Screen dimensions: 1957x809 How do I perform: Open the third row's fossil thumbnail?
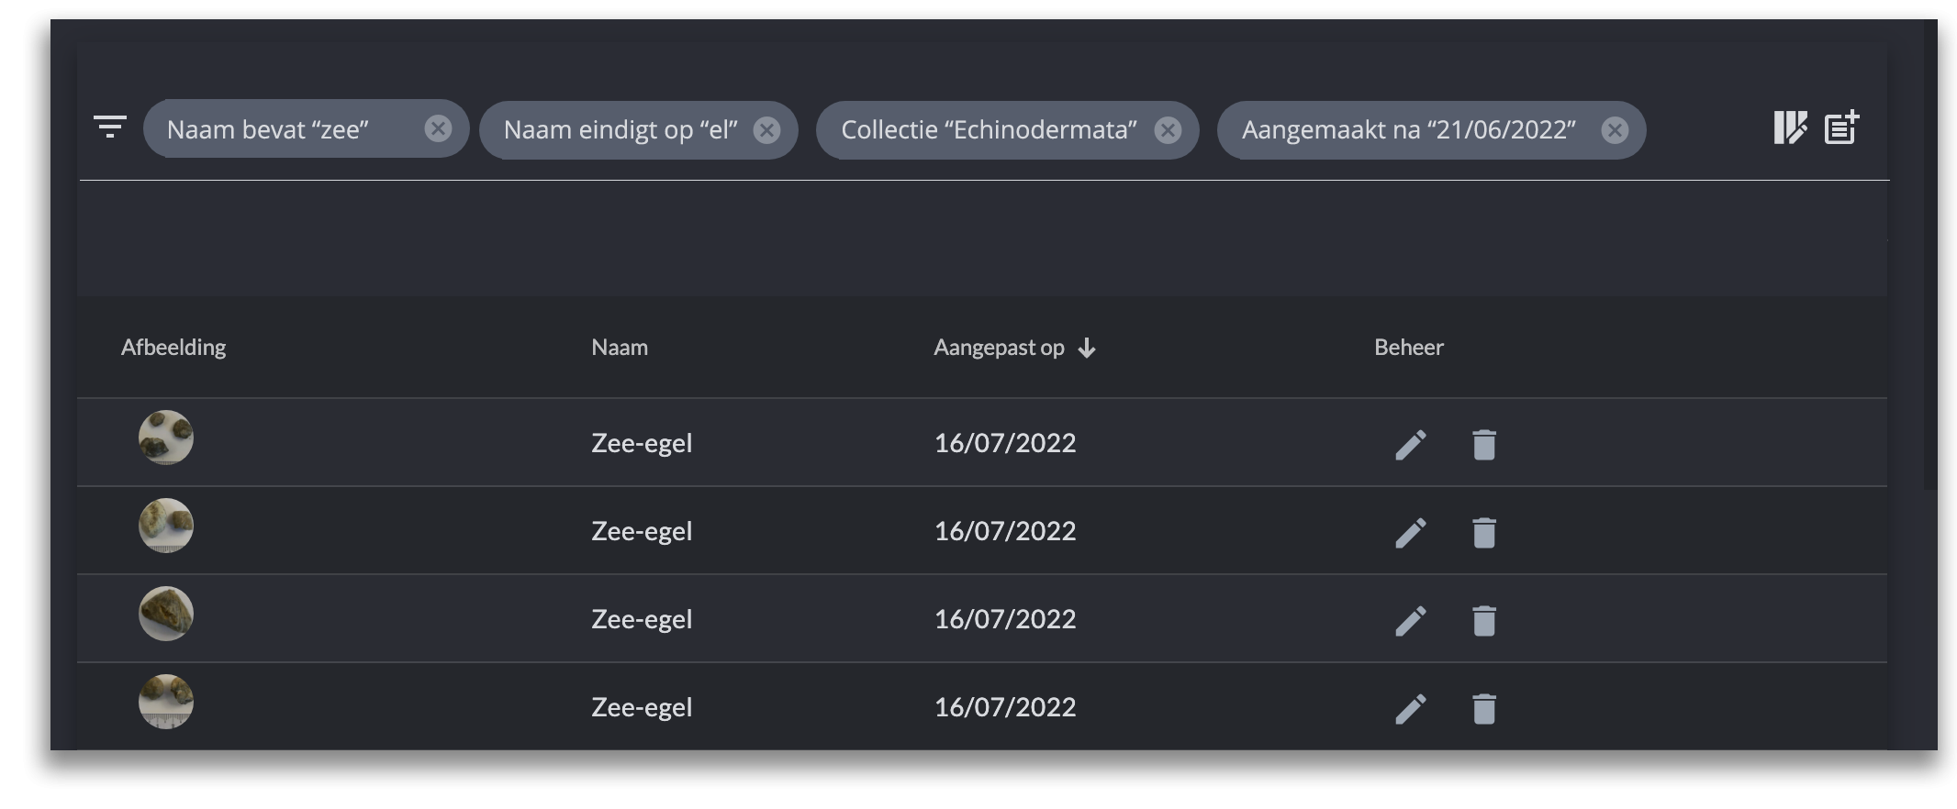(x=166, y=614)
